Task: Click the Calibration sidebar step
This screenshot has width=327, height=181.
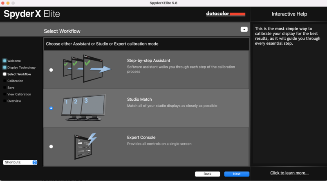Action: coord(15,81)
